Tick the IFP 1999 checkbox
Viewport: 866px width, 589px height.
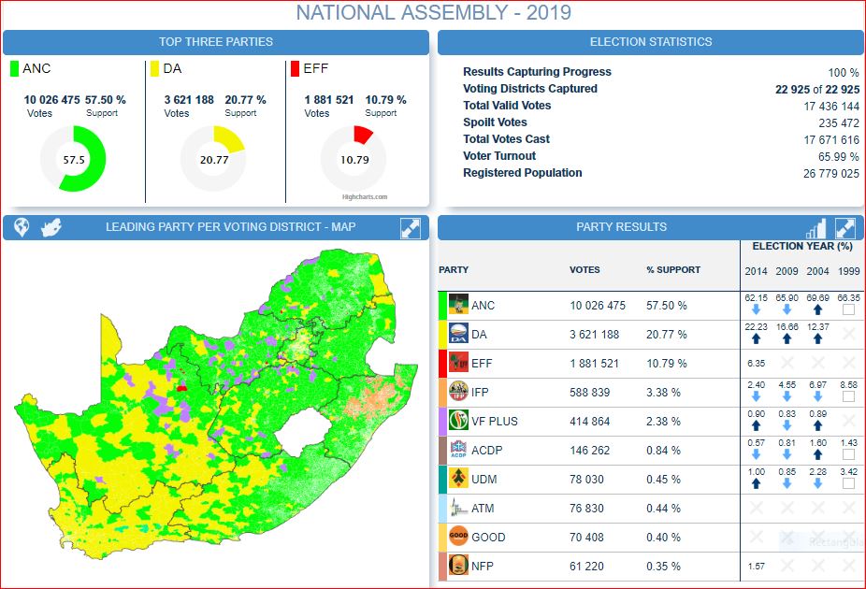pyautogui.click(x=848, y=396)
